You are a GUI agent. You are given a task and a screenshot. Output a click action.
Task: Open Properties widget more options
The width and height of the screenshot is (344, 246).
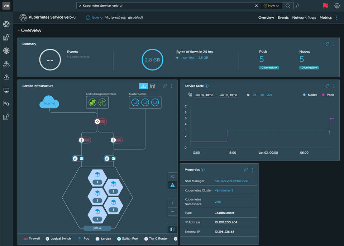tap(253, 170)
